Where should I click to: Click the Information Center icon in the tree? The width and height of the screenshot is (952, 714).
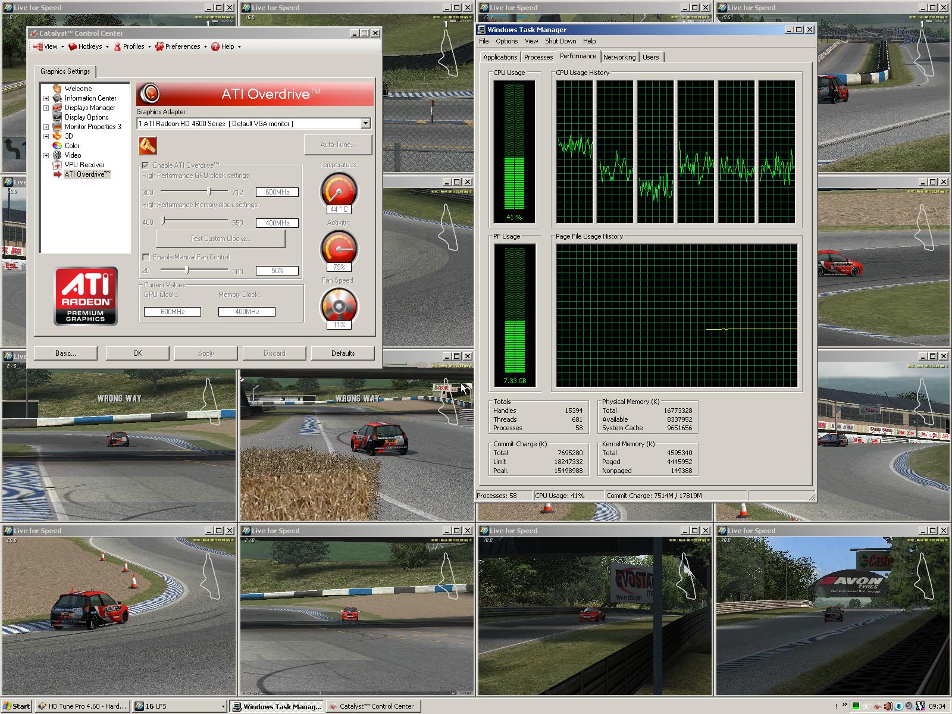pos(57,98)
